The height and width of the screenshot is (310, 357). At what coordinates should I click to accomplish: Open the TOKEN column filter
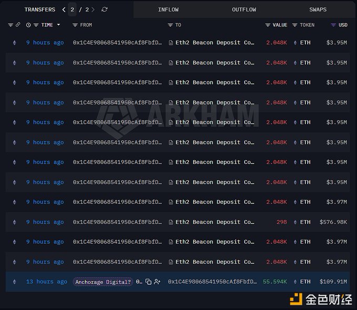point(295,25)
